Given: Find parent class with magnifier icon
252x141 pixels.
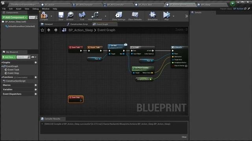Looking at the screenshot, I should 245,9.
